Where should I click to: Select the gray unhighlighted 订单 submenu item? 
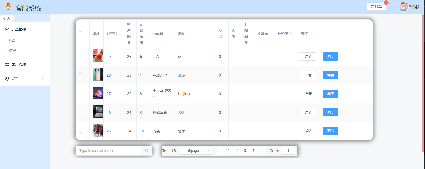pyautogui.click(x=12, y=41)
